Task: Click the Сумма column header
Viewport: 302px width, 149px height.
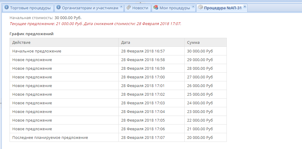Action: pyautogui.click(x=193, y=43)
